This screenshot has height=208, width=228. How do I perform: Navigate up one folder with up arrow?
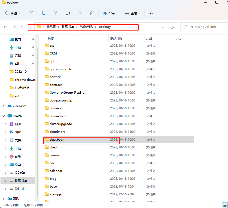tap(29, 27)
